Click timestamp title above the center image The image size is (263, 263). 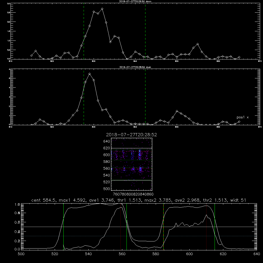point(131,135)
